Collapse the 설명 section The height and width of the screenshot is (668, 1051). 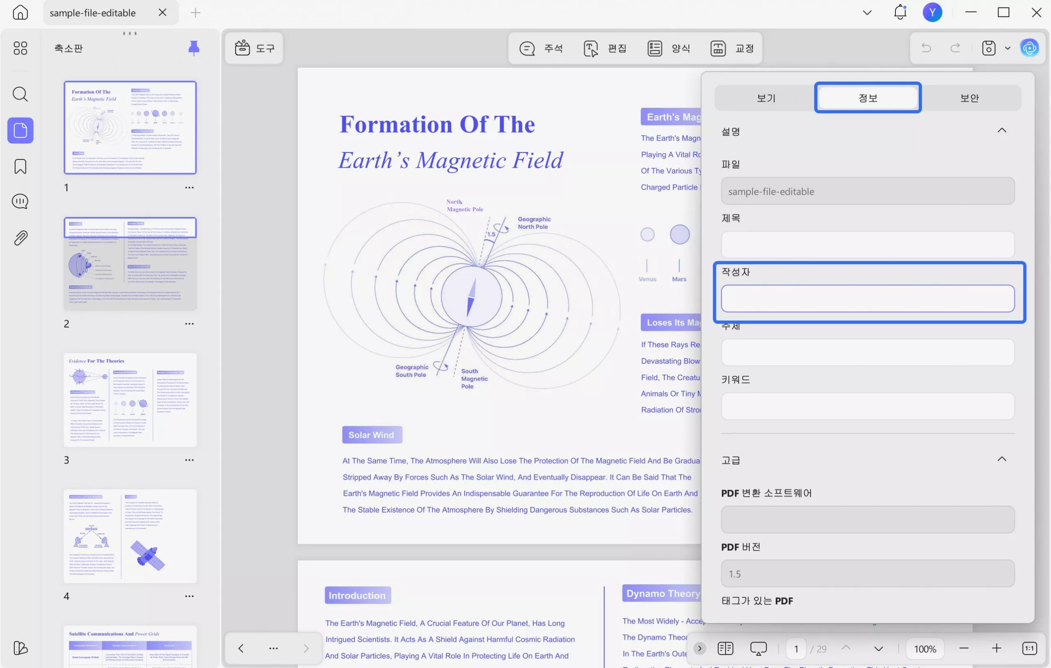coord(1002,130)
